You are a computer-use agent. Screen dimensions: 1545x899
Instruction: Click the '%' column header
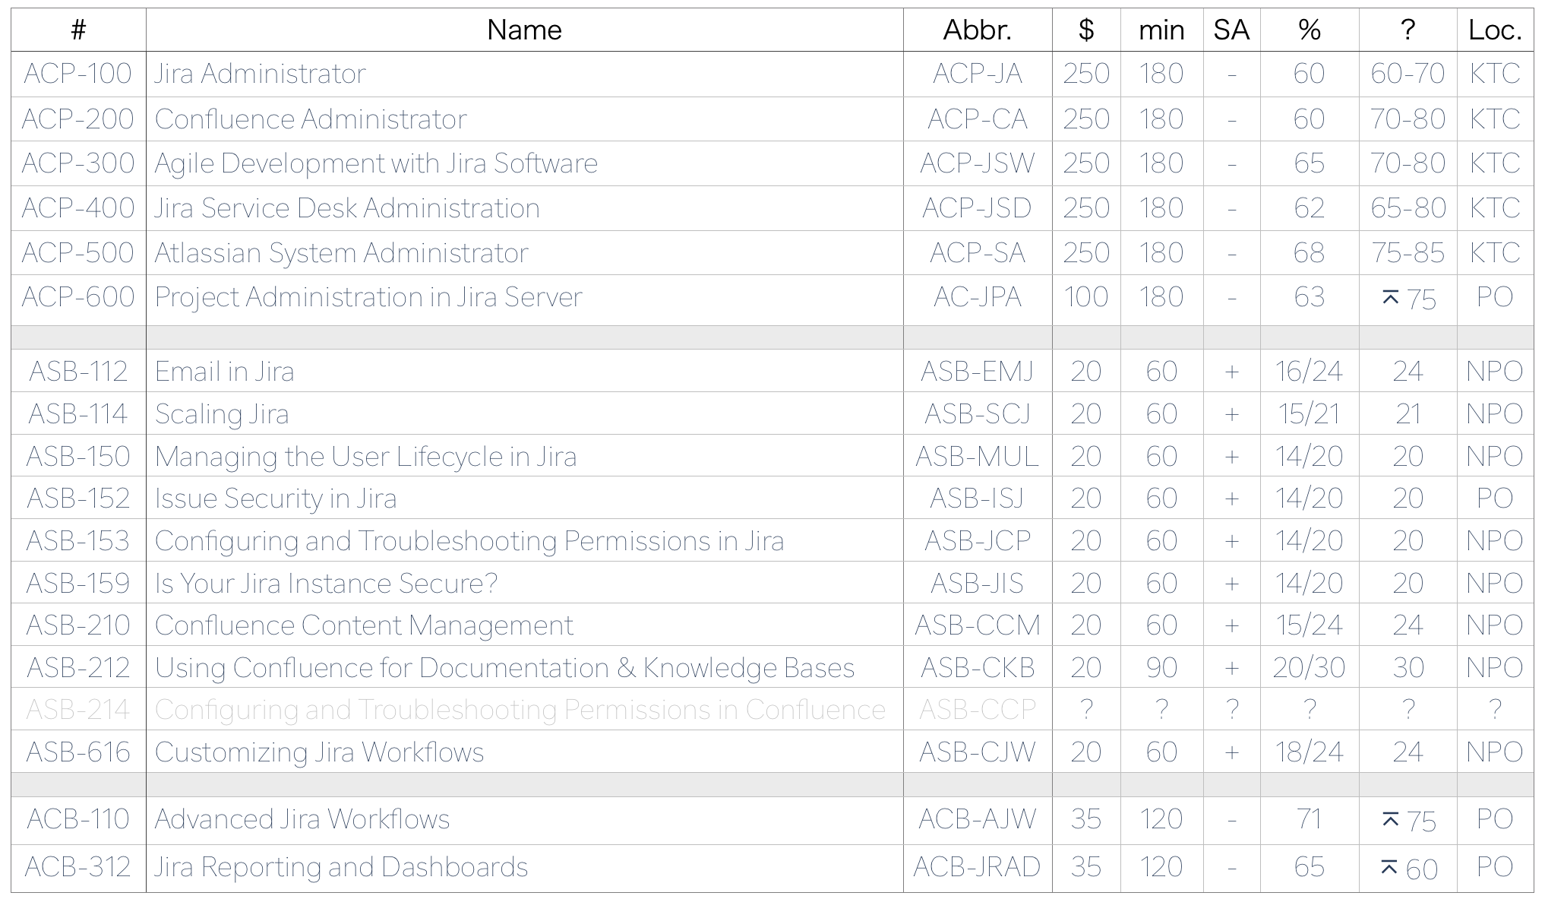(1310, 30)
